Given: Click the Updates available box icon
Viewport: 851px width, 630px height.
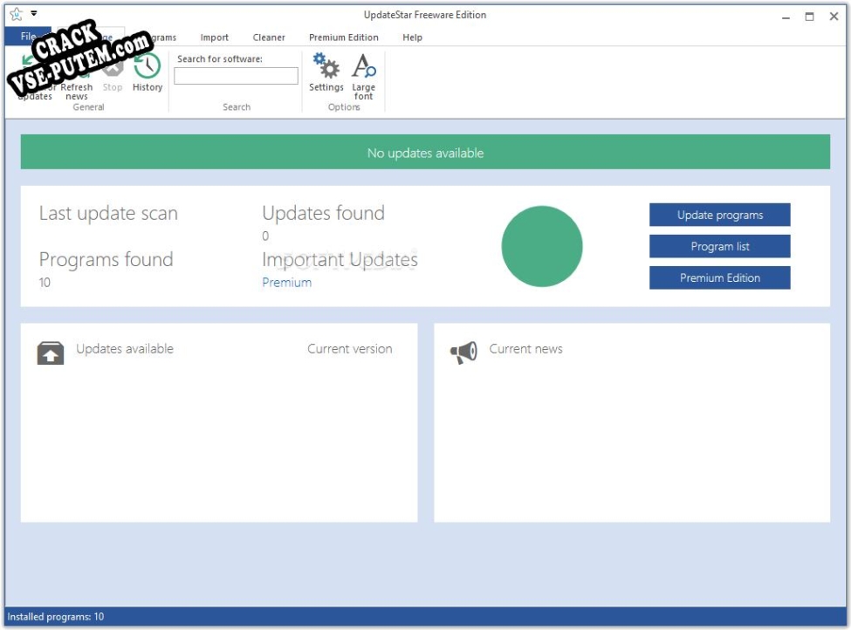Looking at the screenshot, I should point(51,353).
